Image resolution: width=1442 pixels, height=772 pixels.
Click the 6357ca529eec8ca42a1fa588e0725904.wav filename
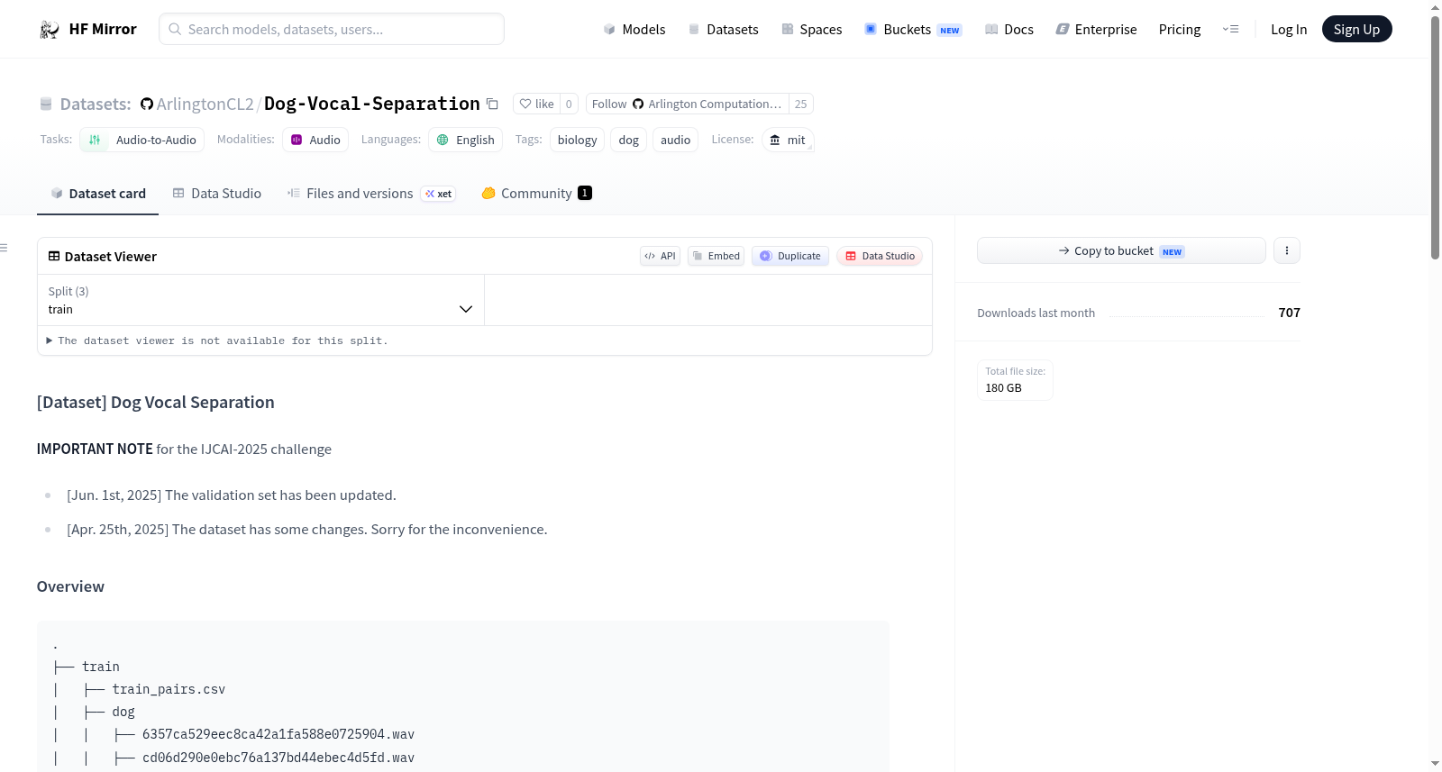[x=278, y=734]
